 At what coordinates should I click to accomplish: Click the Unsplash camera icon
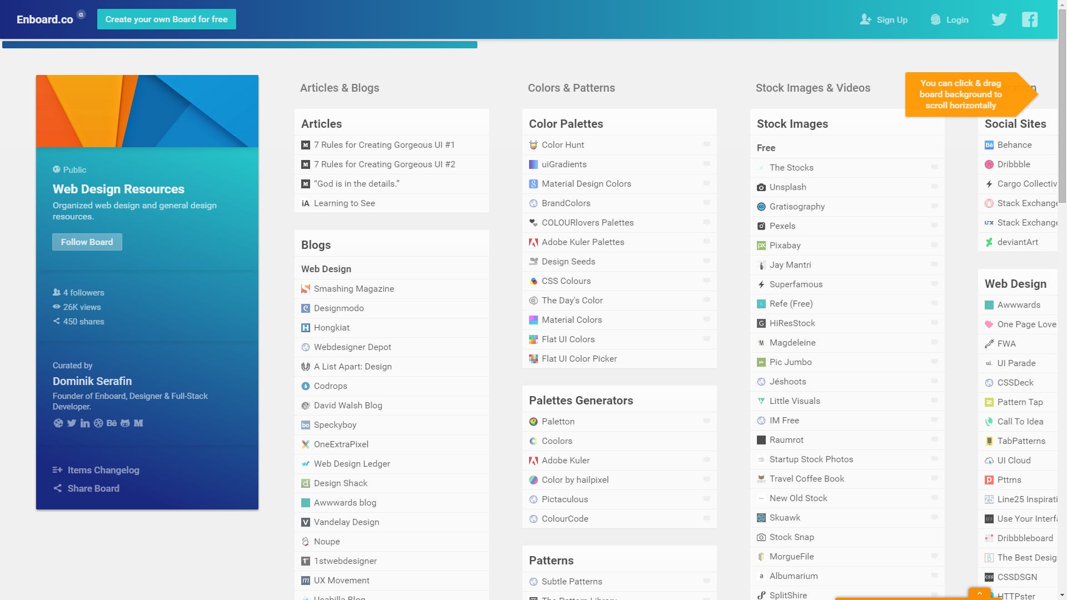pyautogui.click(x=761, y=187)
